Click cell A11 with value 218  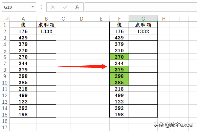pos(23,89)
